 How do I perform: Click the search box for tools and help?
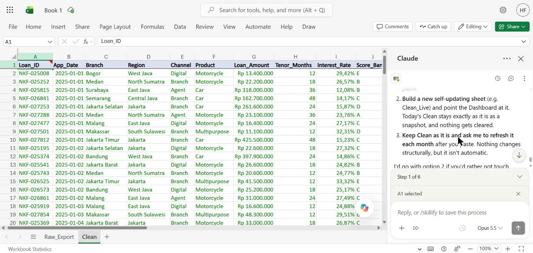pyautogui.click(x=266, y=10)
